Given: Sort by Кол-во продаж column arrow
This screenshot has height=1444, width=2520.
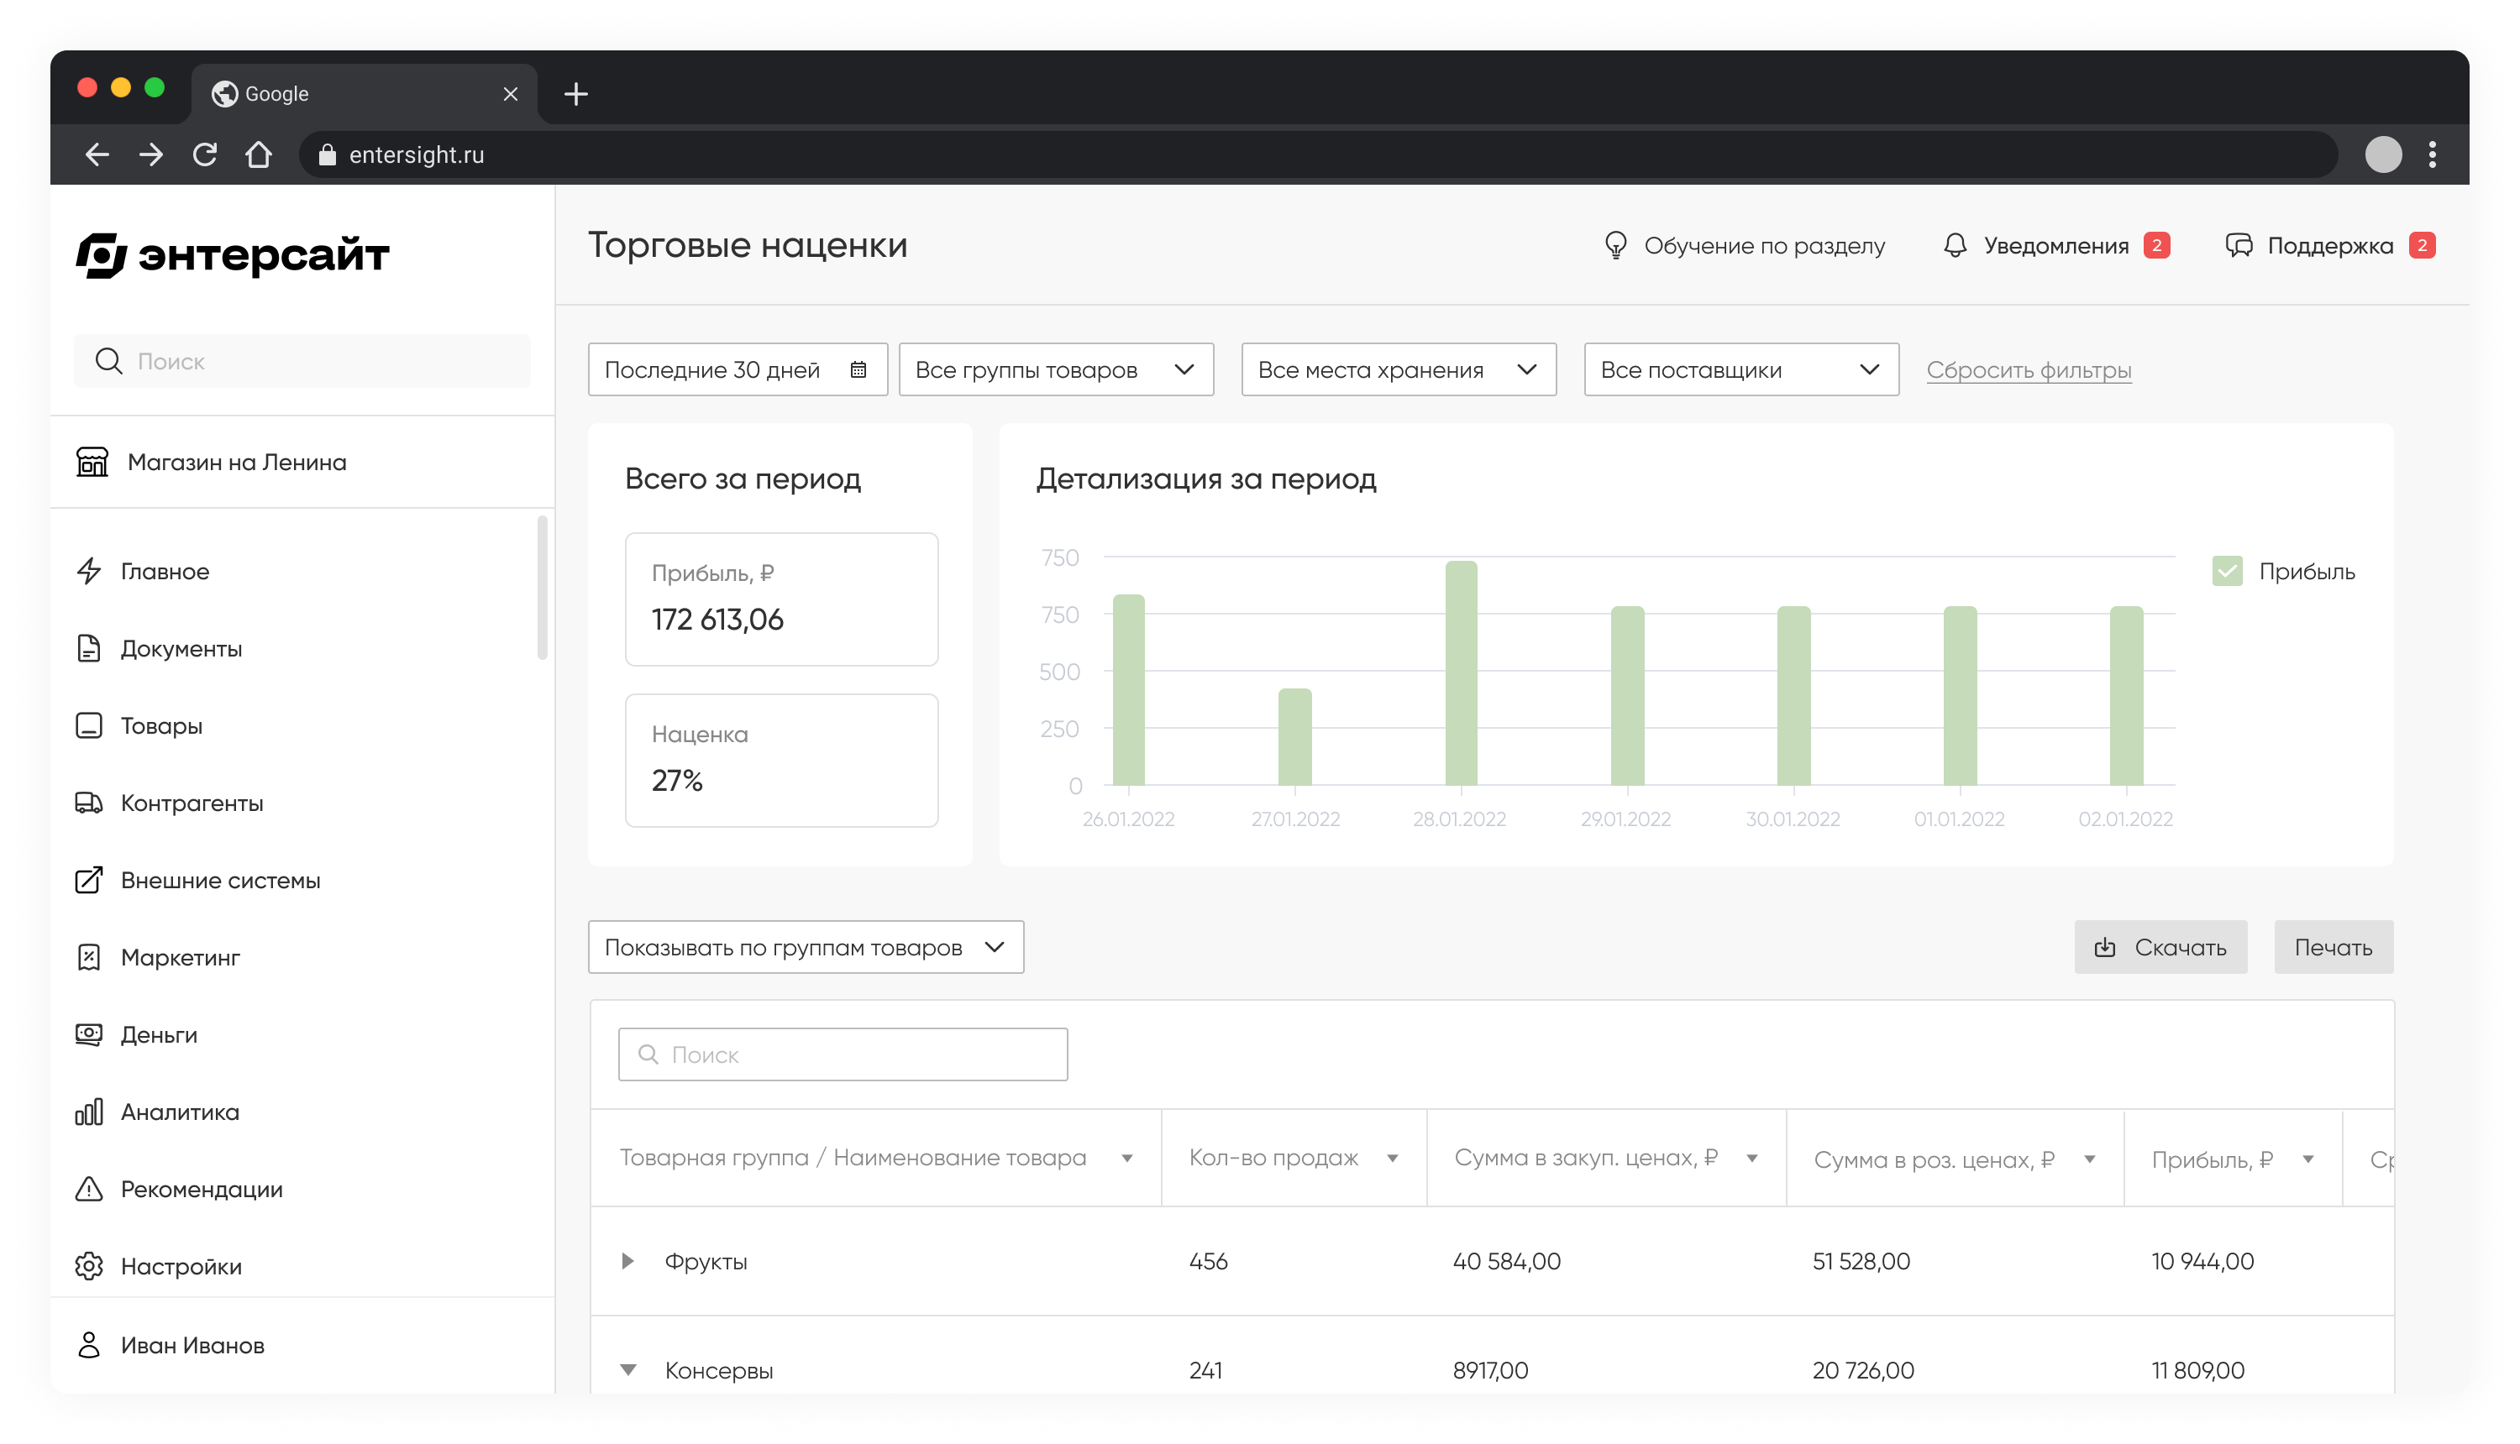Looking at the screenshot, I should coord(1392,1159).
